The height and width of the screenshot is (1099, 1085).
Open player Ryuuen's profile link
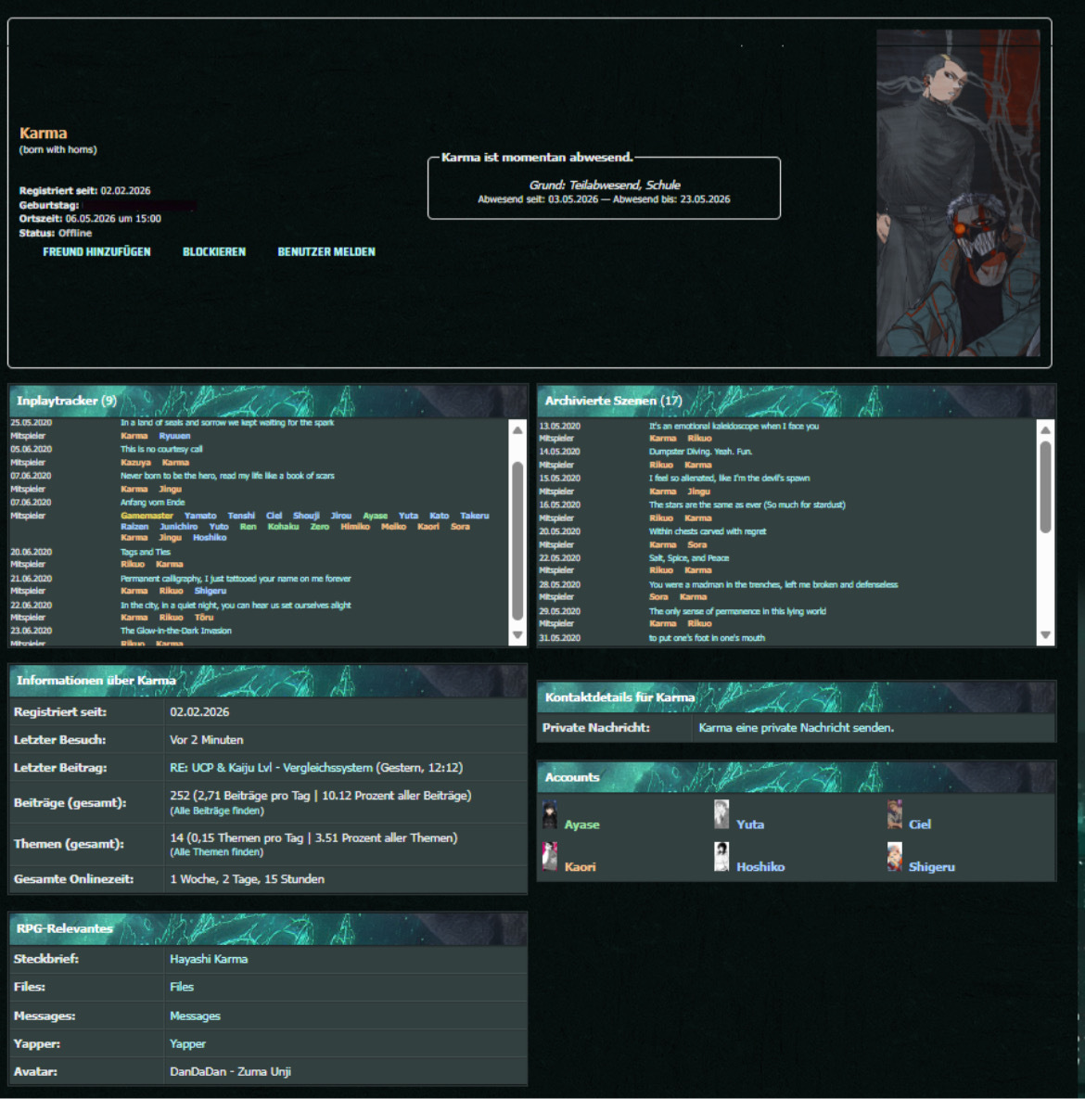pos(174,436)
